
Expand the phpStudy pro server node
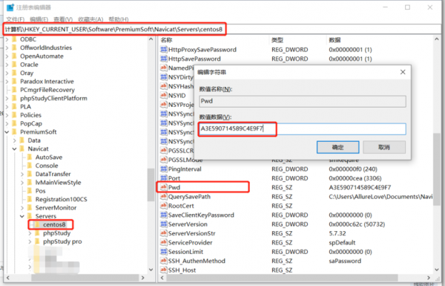(x=30, y=241)
